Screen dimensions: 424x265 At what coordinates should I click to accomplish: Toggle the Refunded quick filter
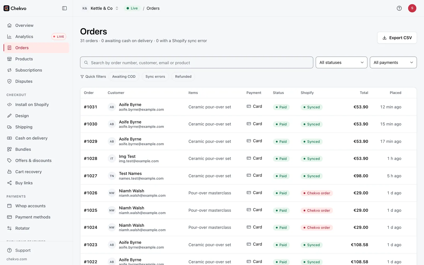(x=183, y=77)
